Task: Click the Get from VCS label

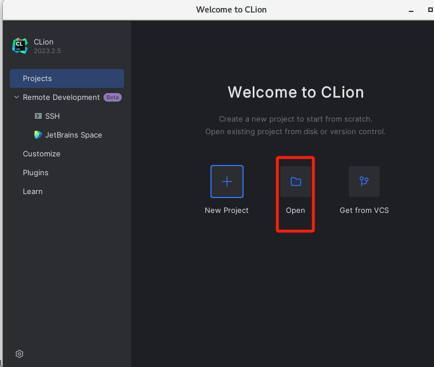Action: pyautogui.click(x=364, y=210)
